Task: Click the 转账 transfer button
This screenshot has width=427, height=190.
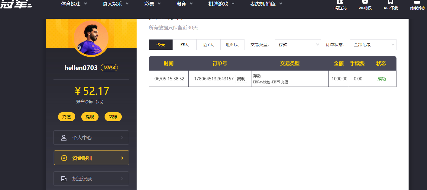Action: click(113, 117)
